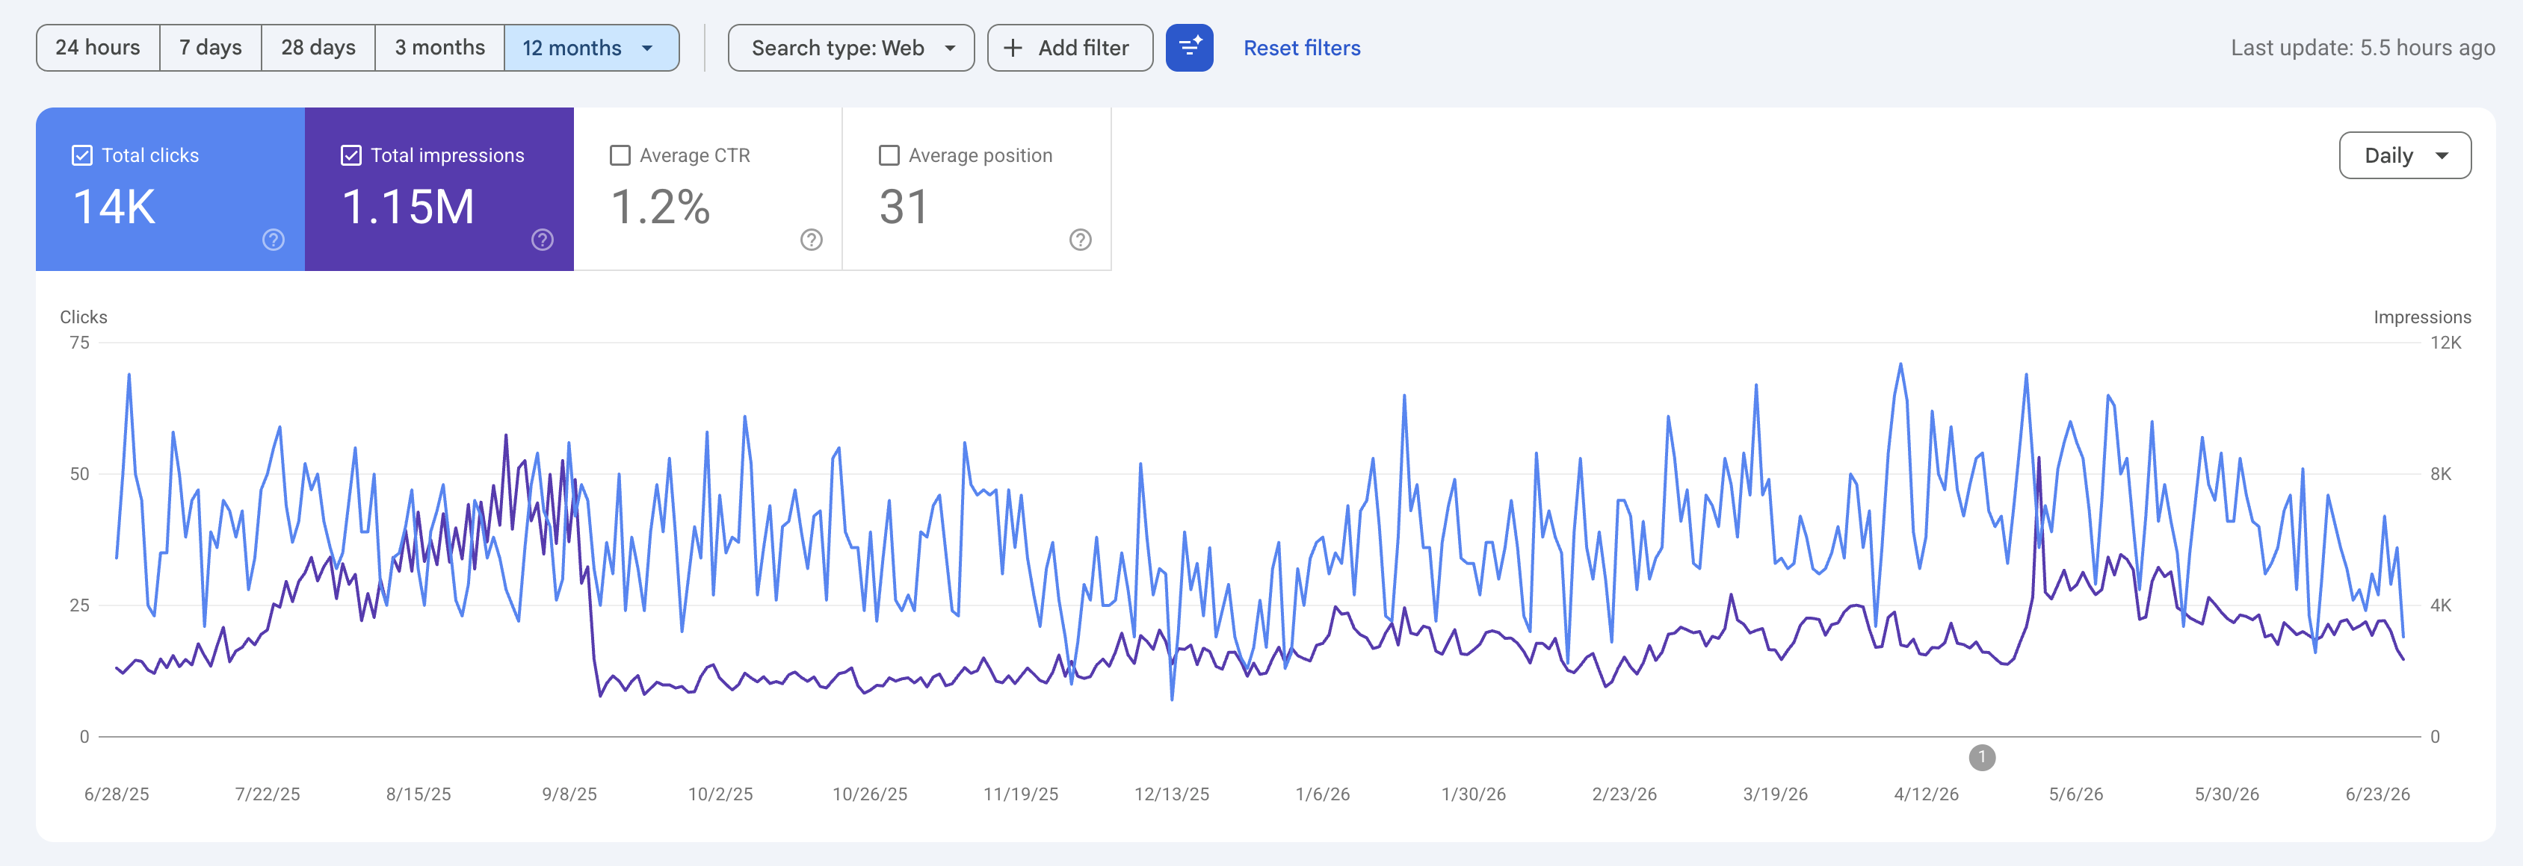The image size is (2523, 866).
Task: Open help for Average CTR metric
Action: point(811,240)
